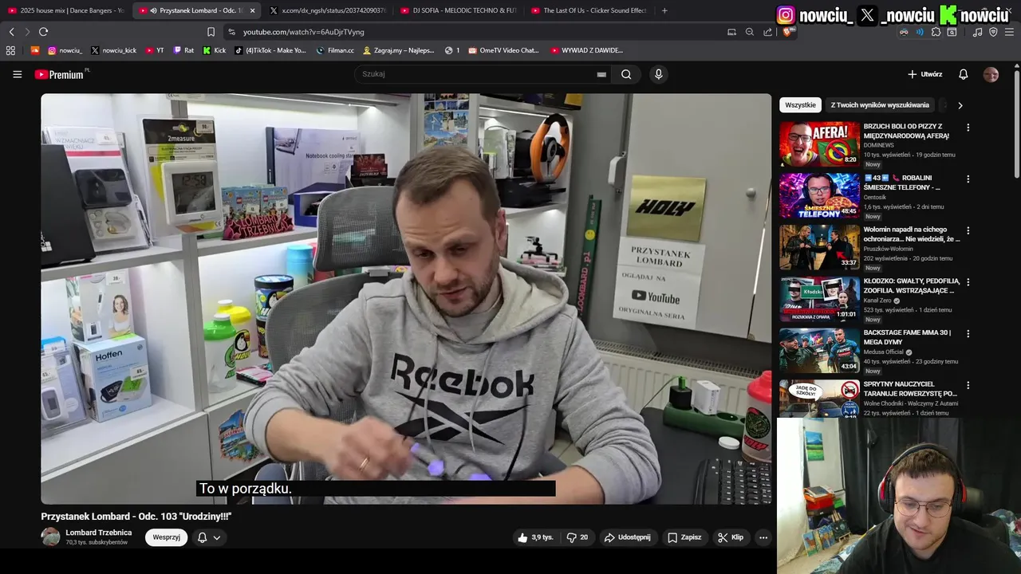Screen dimensions: 1021x574
Task: Open YouTube notifications bell in header
Action: click(963, 74)
